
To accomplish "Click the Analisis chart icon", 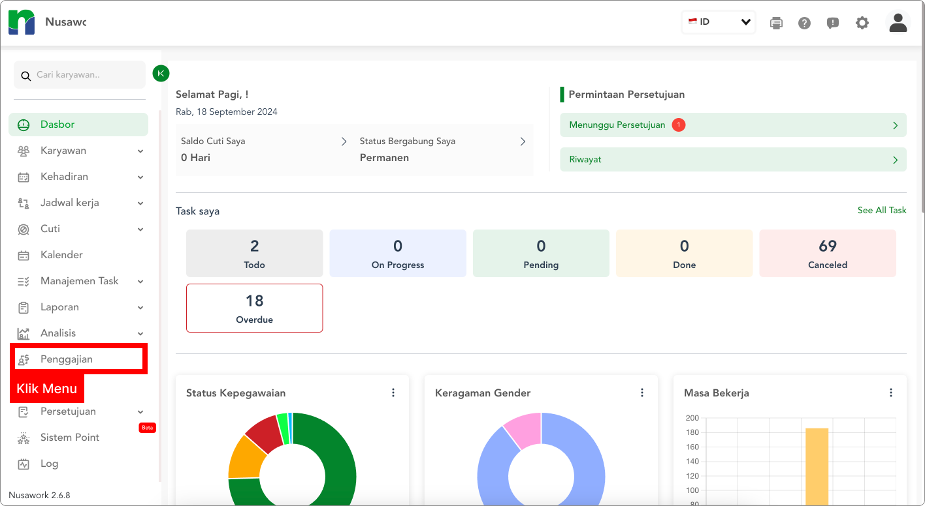I will click(24, 333).
